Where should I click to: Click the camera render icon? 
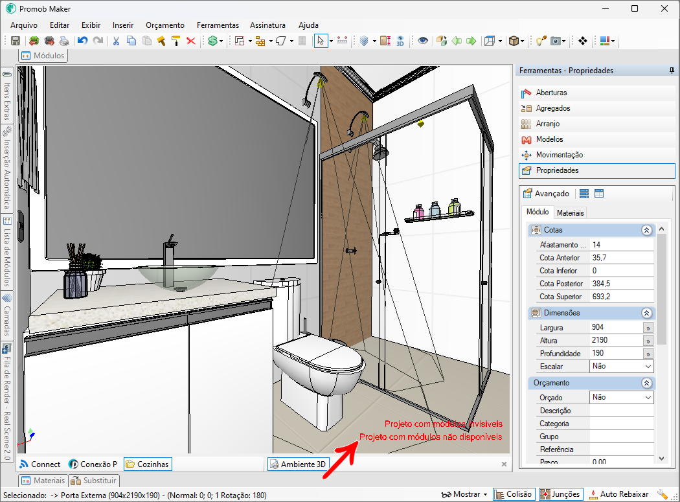tap(556, 41)
